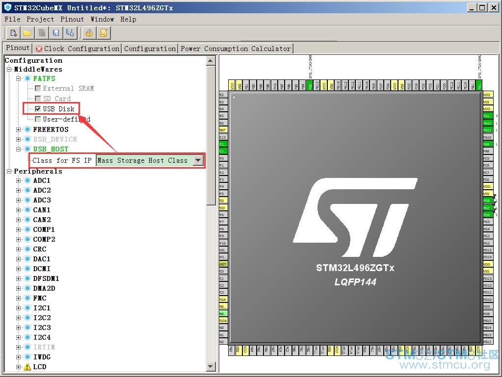Click the greyed-out import project toolbar icon
Screen dimensions: 502x377
(x=42, y=33)
